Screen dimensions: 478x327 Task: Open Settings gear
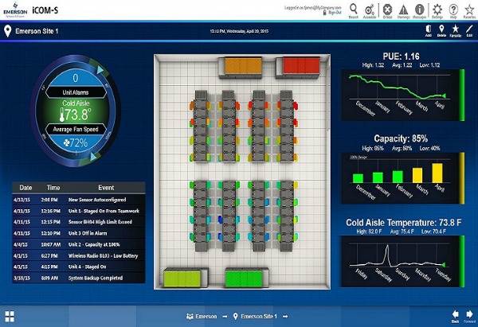437,9
